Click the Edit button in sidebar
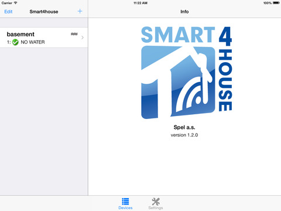The width and height of the screenshot is (281, 211). [x=8, y=12]
